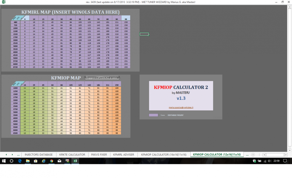Open File Explorer from the taskbar
Viewport: 292px width, 178px height.
click(28, 161)
